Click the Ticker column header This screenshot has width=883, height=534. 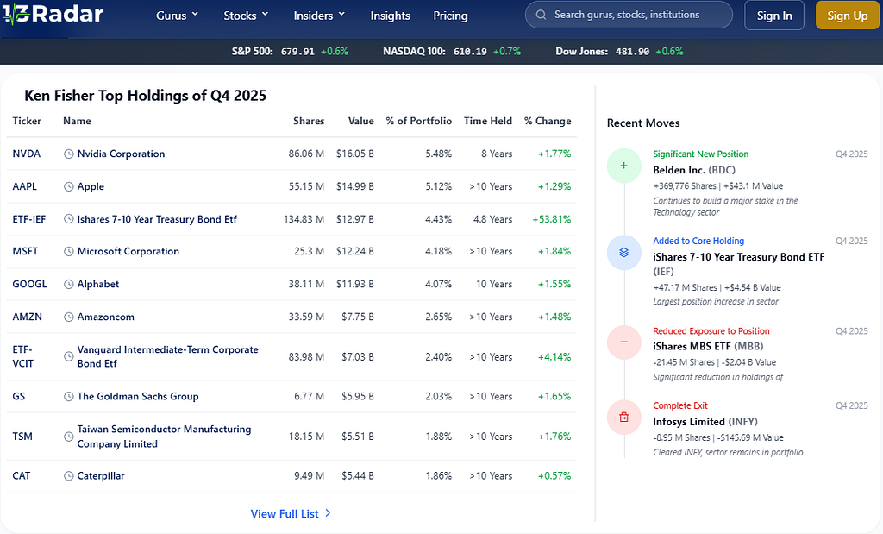(x=27, y=121)
